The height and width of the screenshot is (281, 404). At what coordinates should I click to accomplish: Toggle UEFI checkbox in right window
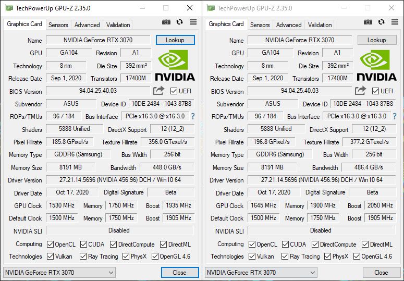[375, 91]
